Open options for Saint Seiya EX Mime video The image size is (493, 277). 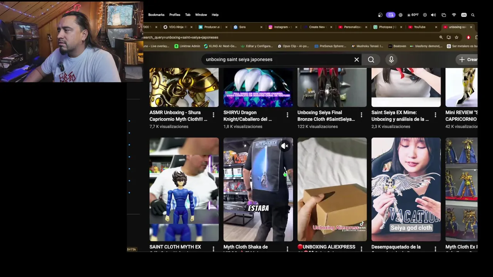pyautogui.click(x=435, y=115)
